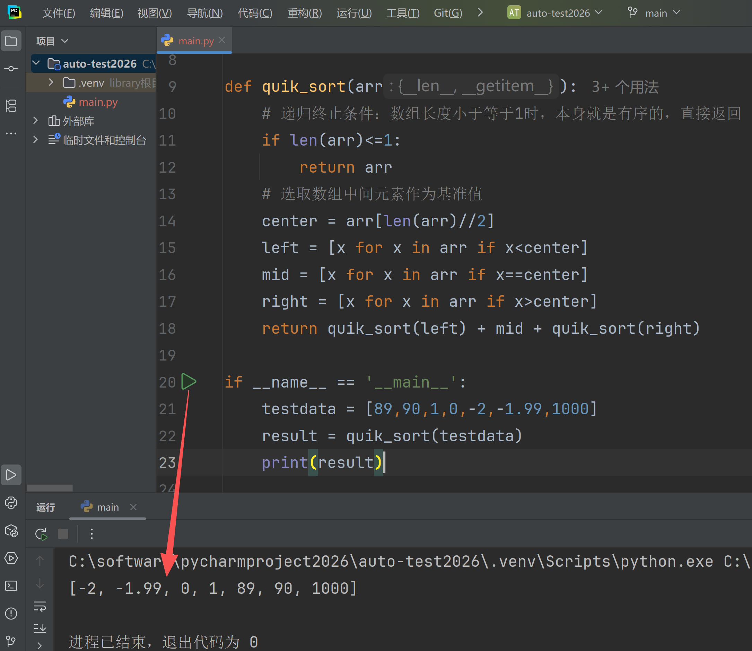The width and height of the screenshot is (752, 651).
Task: Open the 项目 view dropdown
Action: pos(52,41)
